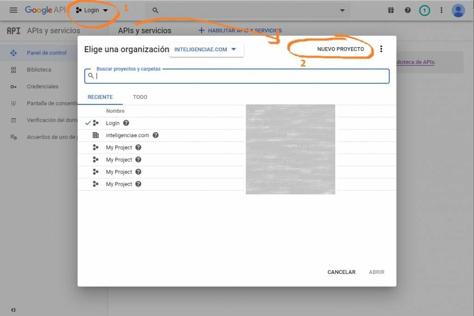The image size is (474, 316).
Task: Click the help icon next to inteligenciae.com
Action: [156, 135]
